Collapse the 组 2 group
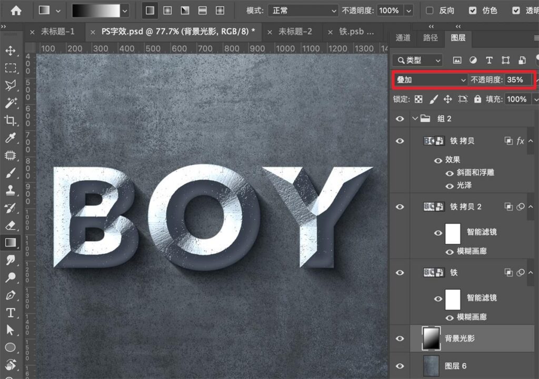The height and width of the screenshot is (379, 539). [415, 118]
